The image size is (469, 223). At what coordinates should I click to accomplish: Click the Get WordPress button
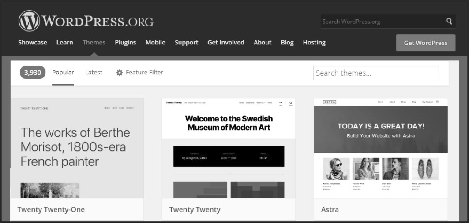pos(426,43)
